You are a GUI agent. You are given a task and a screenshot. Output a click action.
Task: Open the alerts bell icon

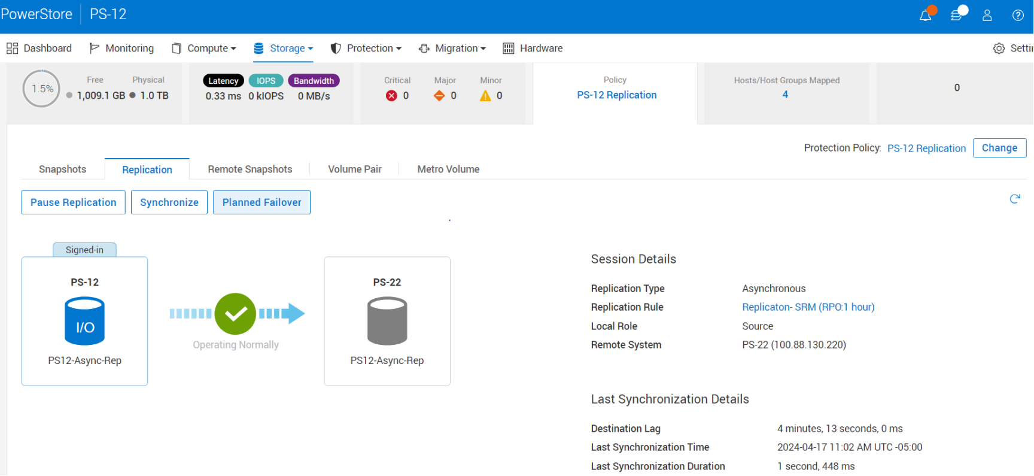(925, 16)
